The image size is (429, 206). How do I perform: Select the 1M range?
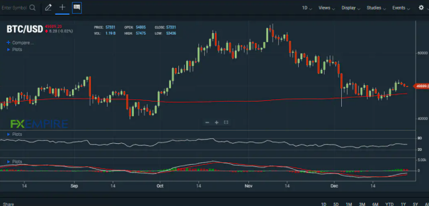pyautogui.click(x=349, y=204)
